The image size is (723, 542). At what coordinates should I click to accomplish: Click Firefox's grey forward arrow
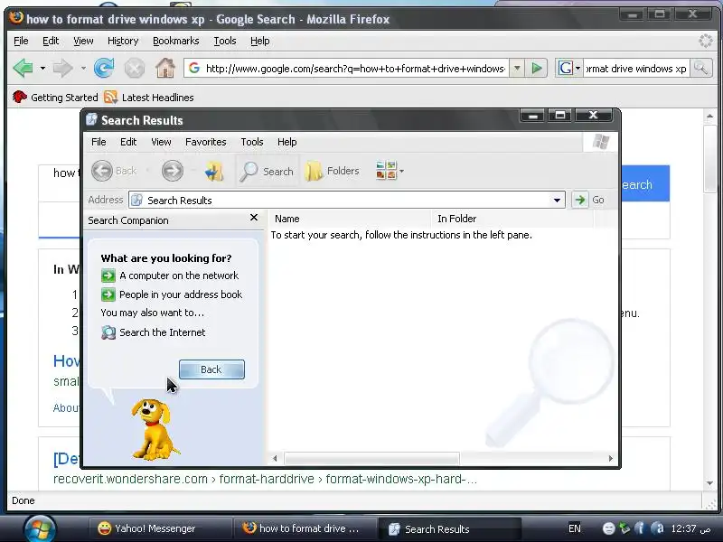tap(62, 69)
